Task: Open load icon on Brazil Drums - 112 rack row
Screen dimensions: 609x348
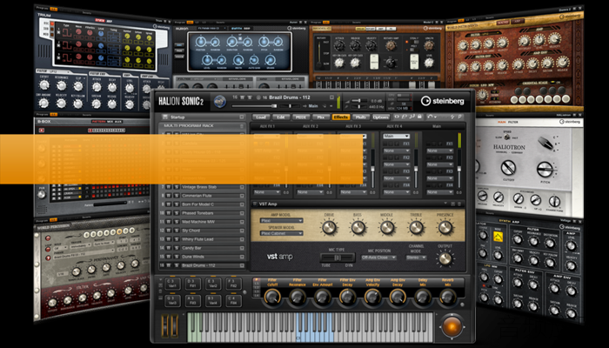Action: point(242,265)
